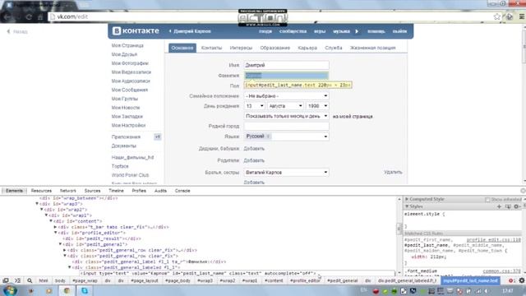
Task: Collapse the div id="content" node
Action: coord(51,221)
